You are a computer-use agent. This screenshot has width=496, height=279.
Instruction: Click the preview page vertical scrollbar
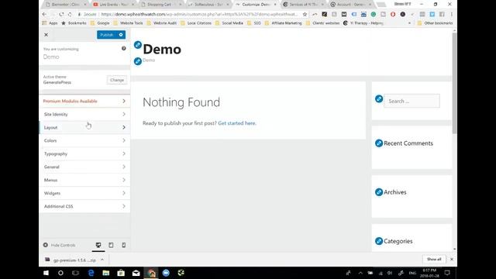(455, 83)
